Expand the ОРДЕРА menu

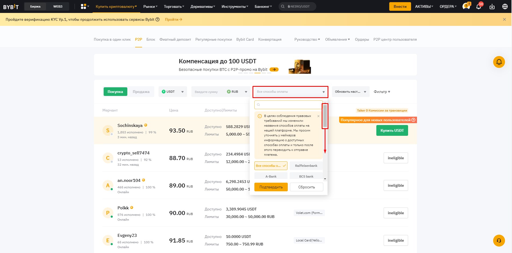coord(448,6)
